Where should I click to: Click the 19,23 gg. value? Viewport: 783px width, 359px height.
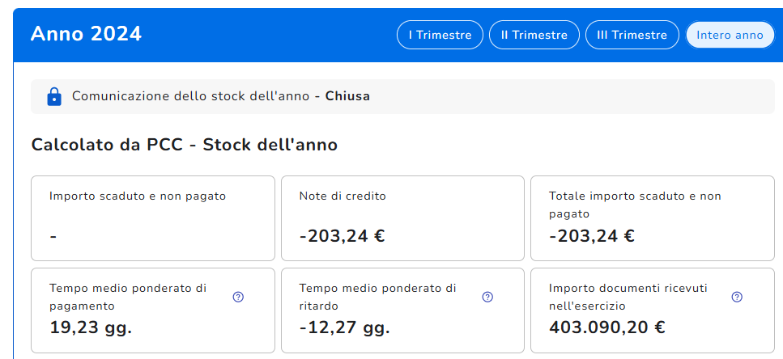pyautogui.click(x=91, y=327)
